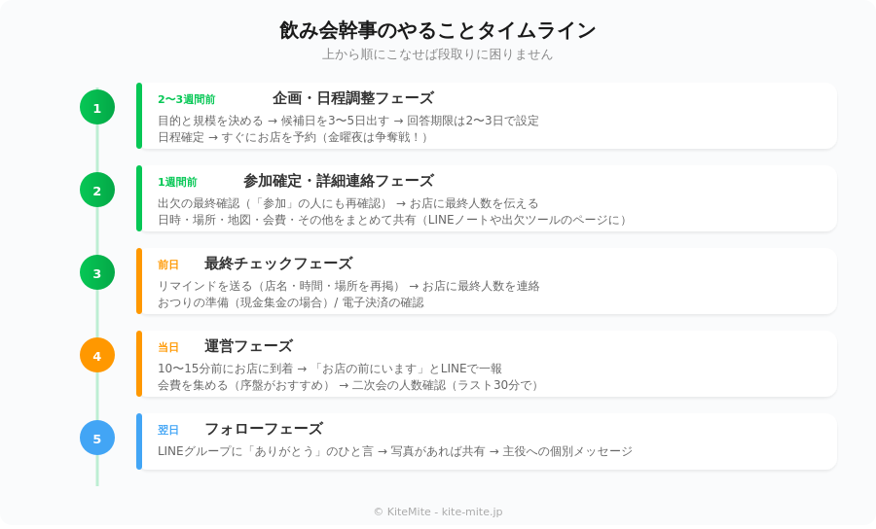876x529 pixels.
Task: Select the subtitle 上から順にこなせば段取りに困りません
Action: click(x=438, y=54)
